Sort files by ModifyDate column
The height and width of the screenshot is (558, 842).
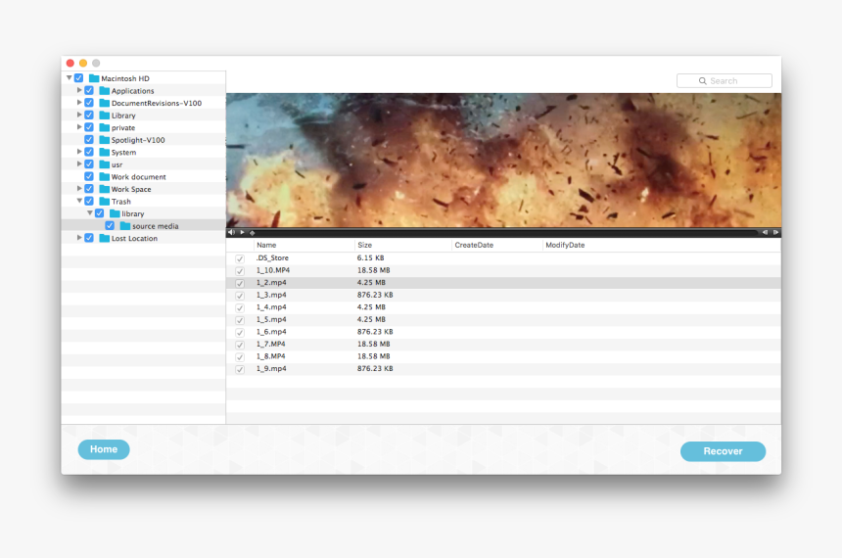tap(662, 245)
